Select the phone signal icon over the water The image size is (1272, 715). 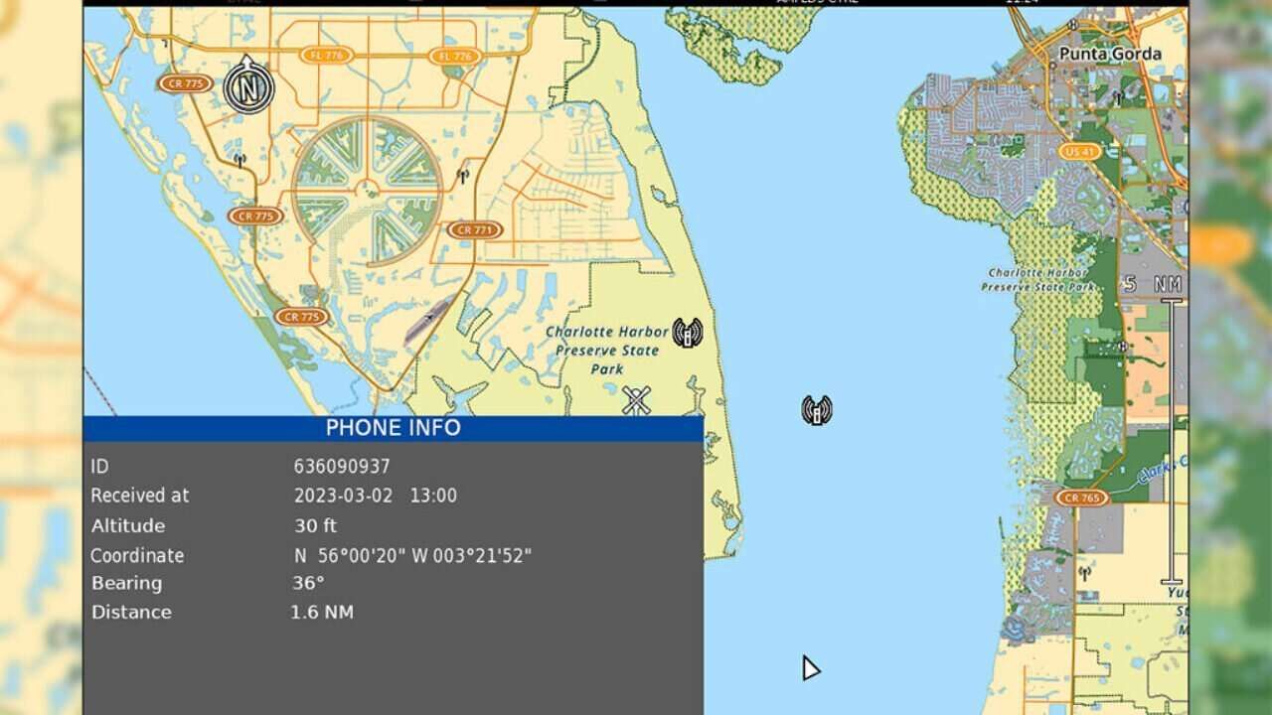coord(816,410)
